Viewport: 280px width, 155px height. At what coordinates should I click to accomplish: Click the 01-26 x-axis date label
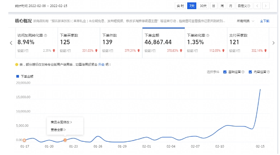pyautogui.click(x=98, y=146)
